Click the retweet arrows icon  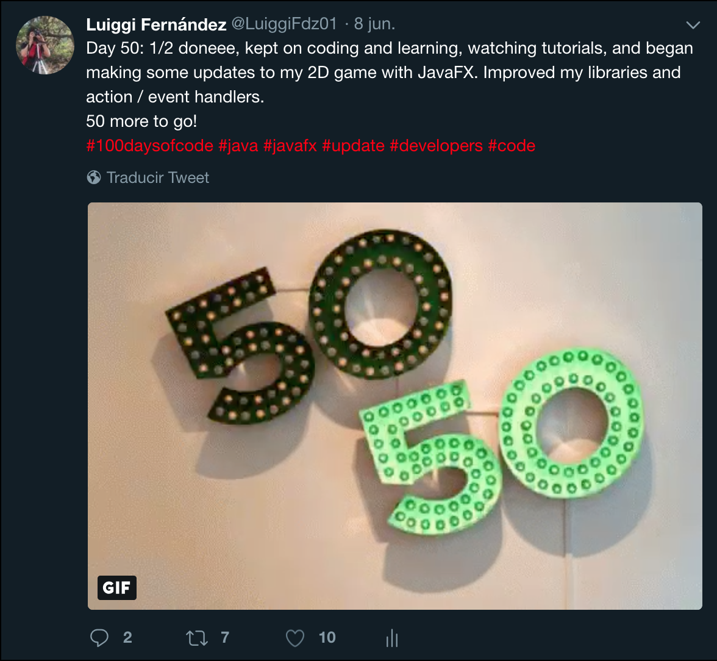coord(197,638)
